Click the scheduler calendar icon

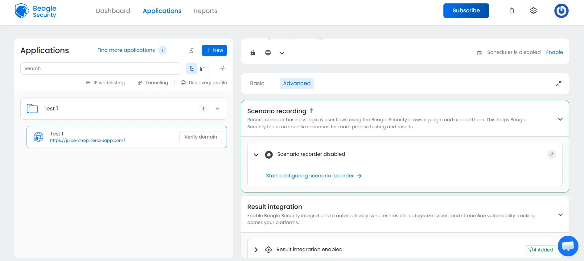479,53
